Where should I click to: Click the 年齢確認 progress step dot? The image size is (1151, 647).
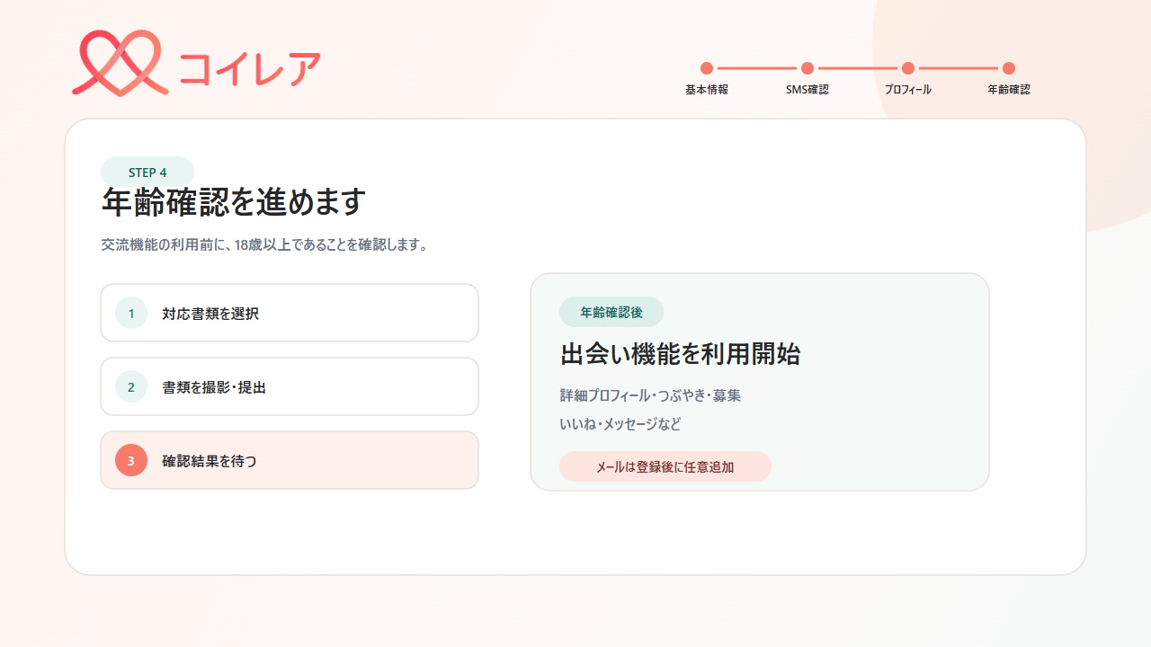pos(1009,68)
